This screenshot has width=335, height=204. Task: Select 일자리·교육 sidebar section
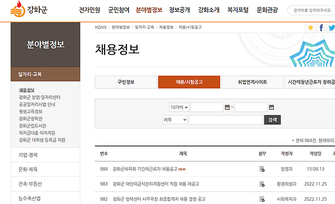pos(45,74)
